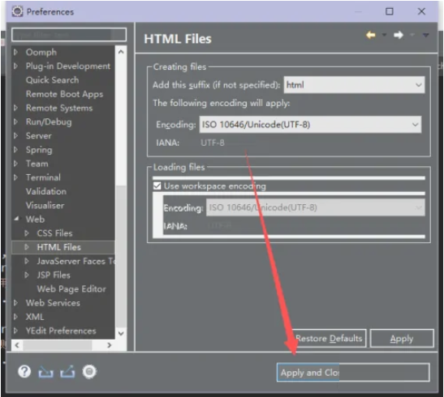Select the CSS Files tree item
Viewport: 444px width, 397px height.
point(54,233)
